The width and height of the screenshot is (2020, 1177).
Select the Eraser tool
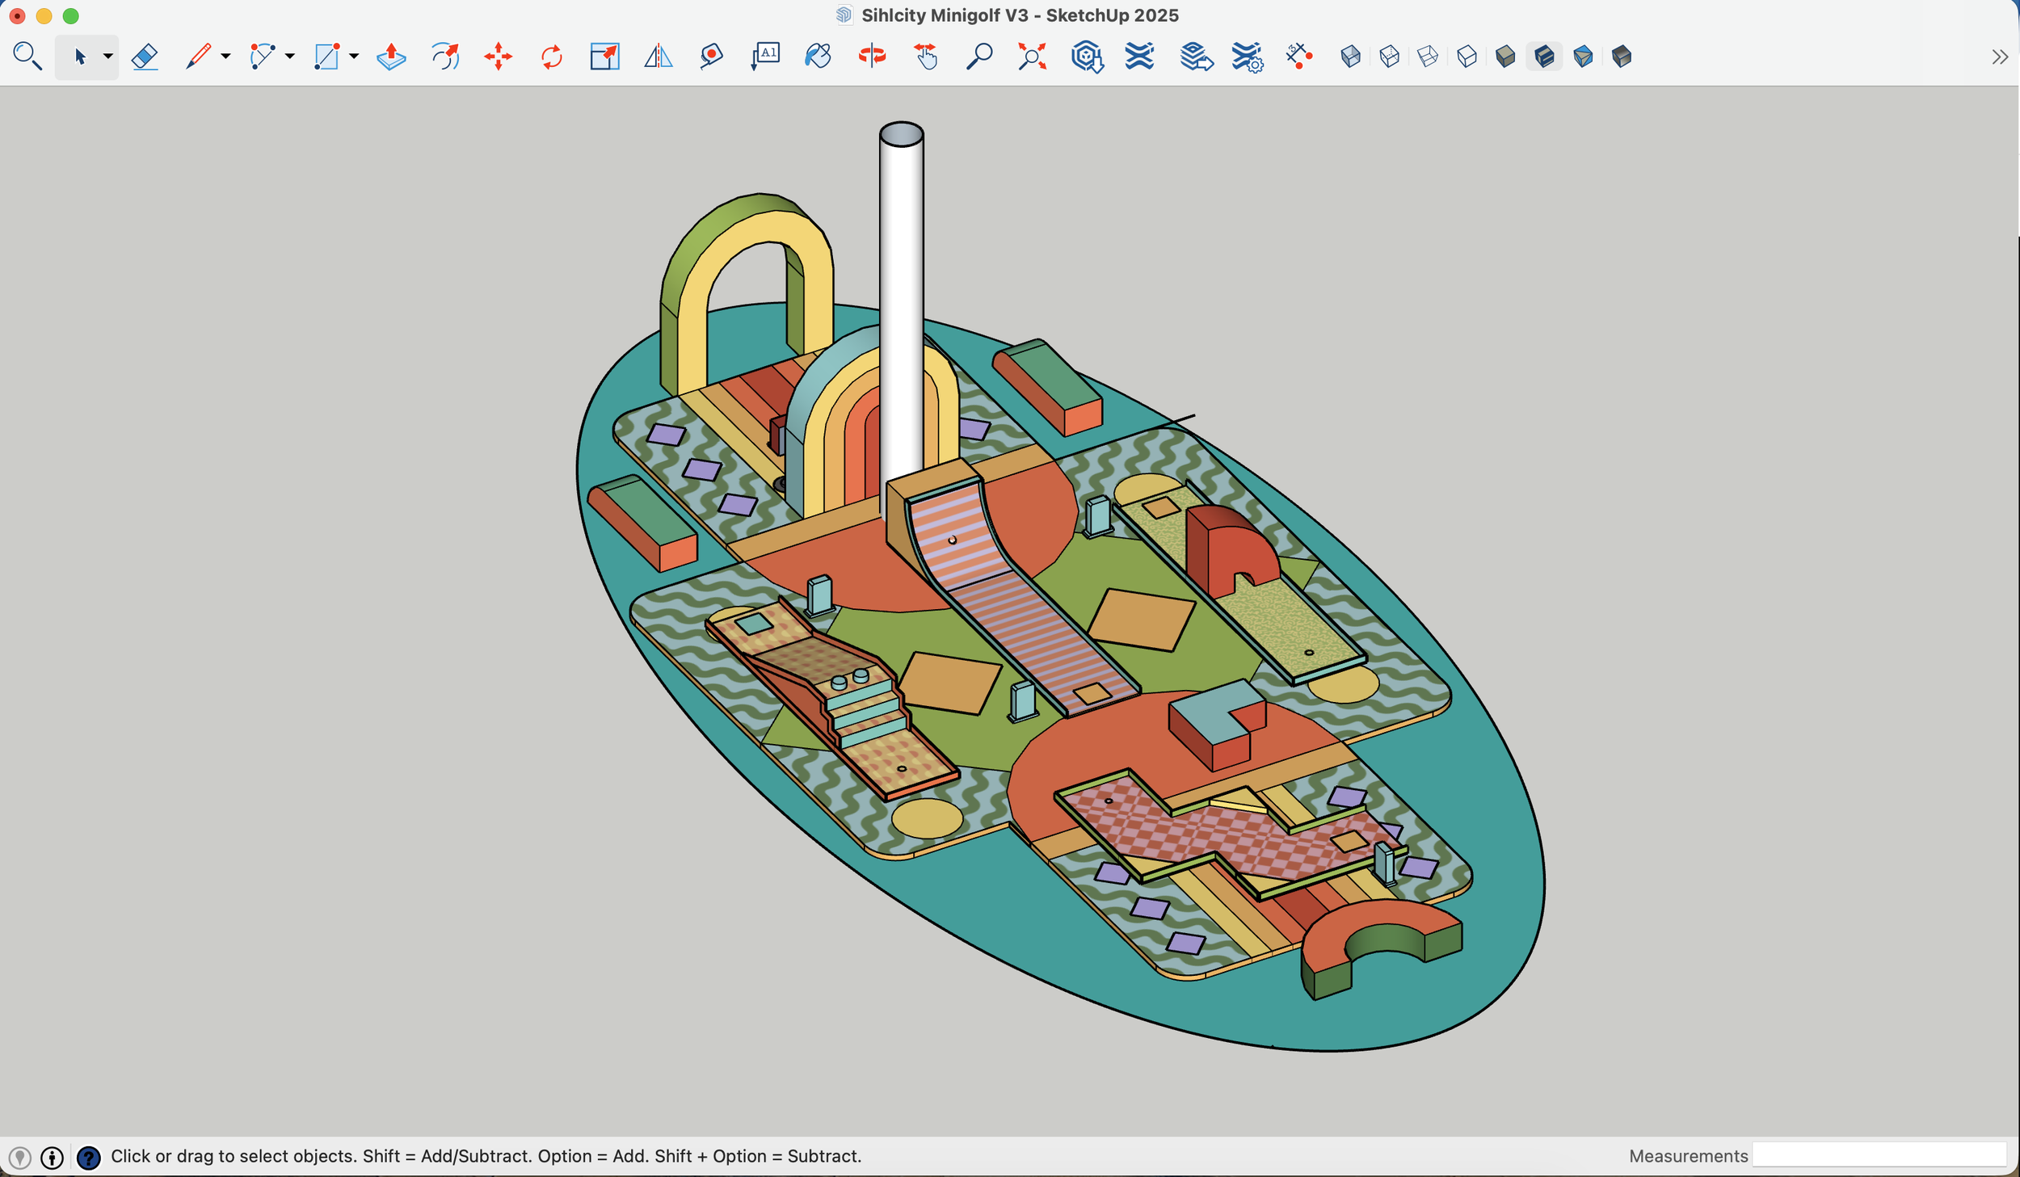pyautogui.click(x=145, y=57)
